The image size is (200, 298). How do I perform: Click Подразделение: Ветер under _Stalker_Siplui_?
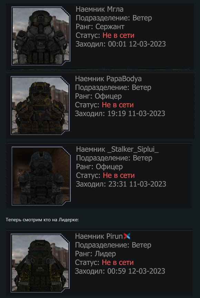(x=114, y=158)
